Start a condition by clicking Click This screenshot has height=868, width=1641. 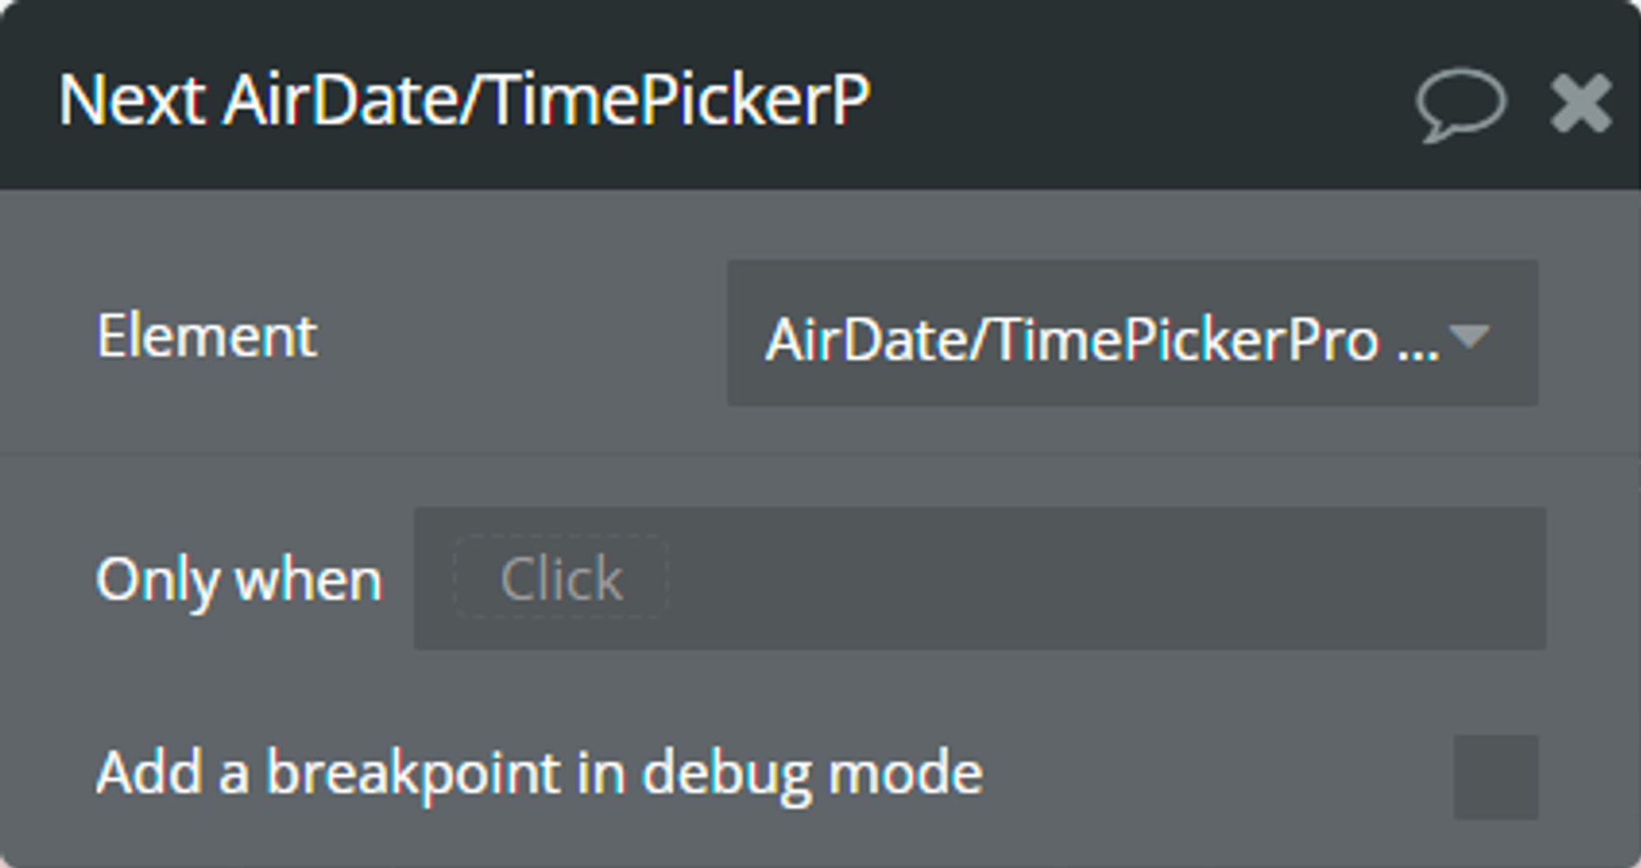point(561,578)
